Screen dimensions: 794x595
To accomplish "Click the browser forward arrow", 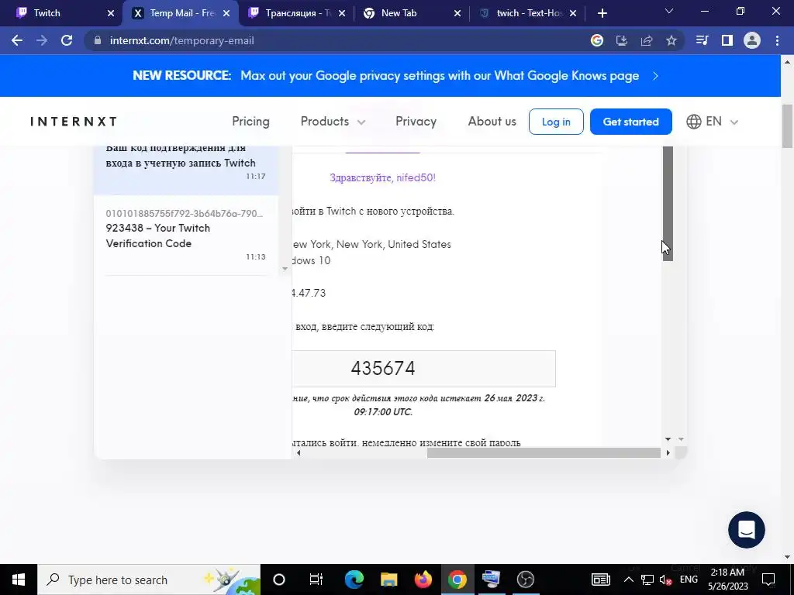I will click(x=42, y=40).
